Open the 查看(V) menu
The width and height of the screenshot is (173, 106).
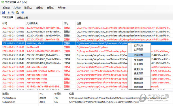pos(50,8)
